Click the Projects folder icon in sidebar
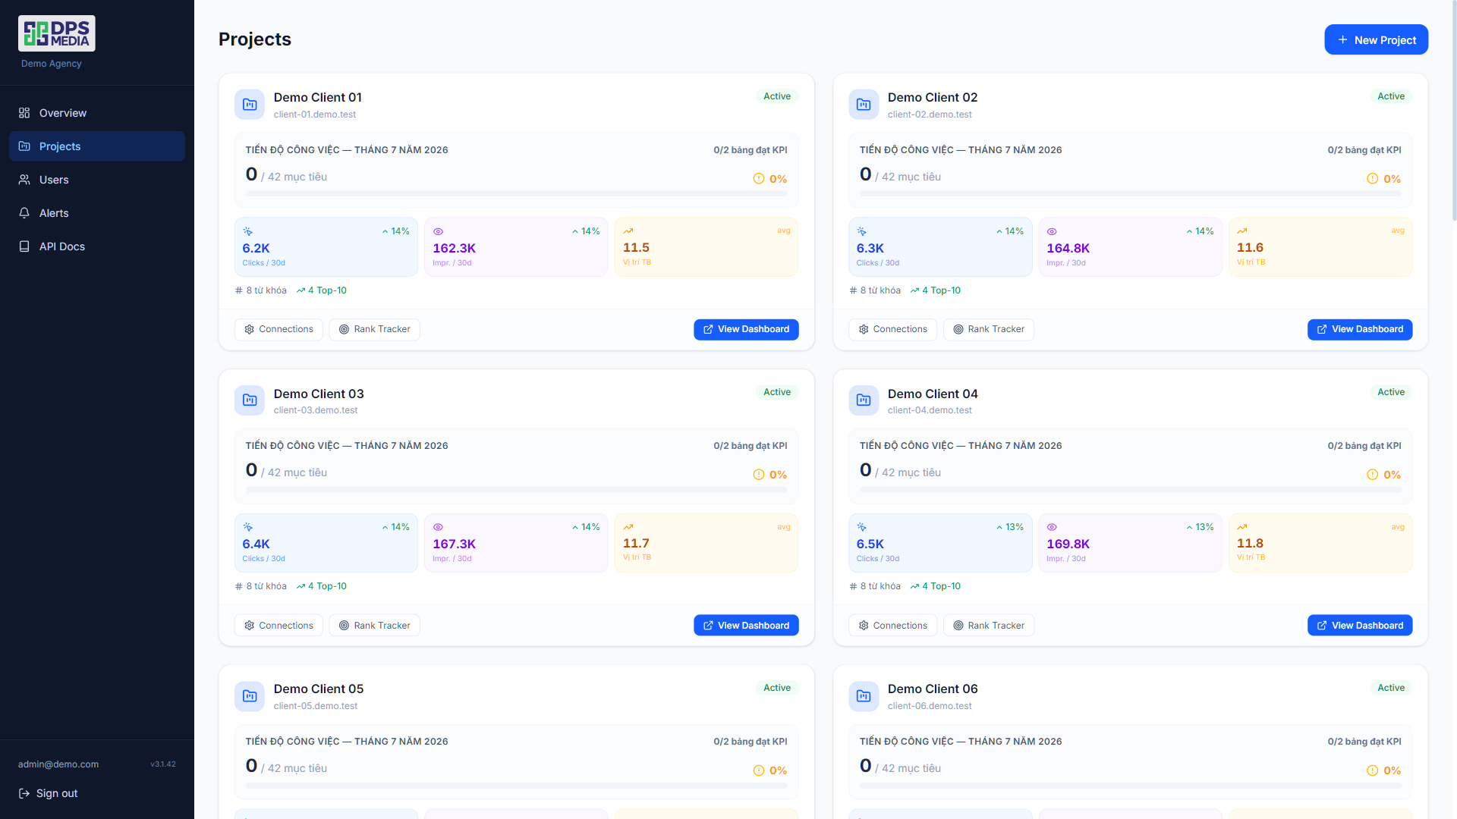This screenshot has width=1457, height=819. pyautogui.click(x=24, y=146)
